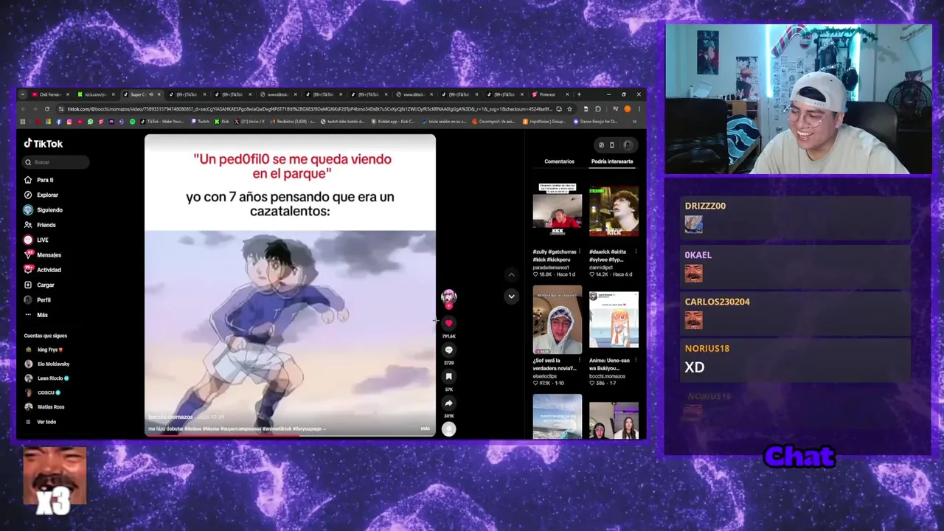The height and width of the screenshot is (531, 944).
Task: Open options for #daarick video
Action: coord(636,251)
